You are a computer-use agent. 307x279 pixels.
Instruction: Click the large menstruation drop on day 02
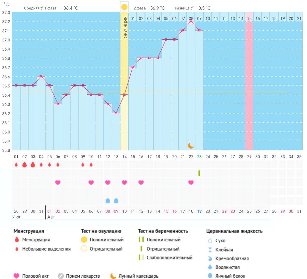25,164
